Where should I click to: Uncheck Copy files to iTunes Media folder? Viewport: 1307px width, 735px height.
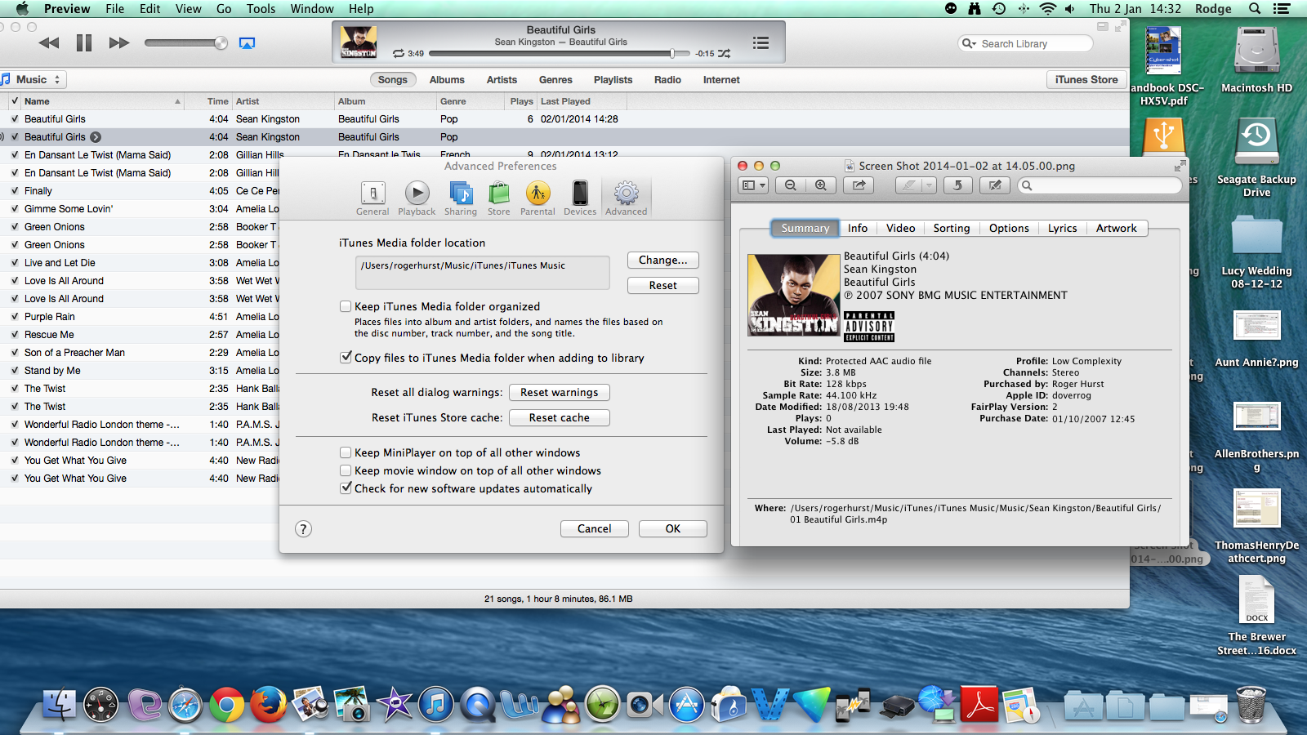[x=346, y=358]
